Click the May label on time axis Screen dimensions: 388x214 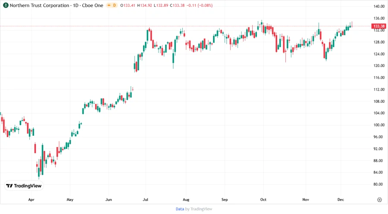point(70,200)
